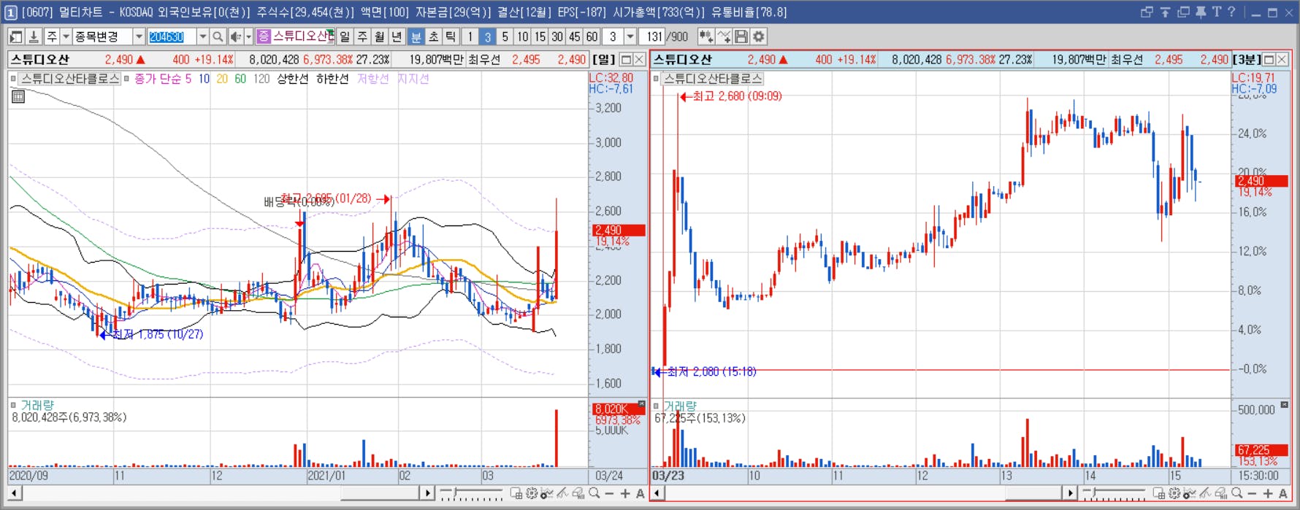This screenshot has height=510, width=1300.
Task: Select the 45-minute interval button
Action: point(575,36)
